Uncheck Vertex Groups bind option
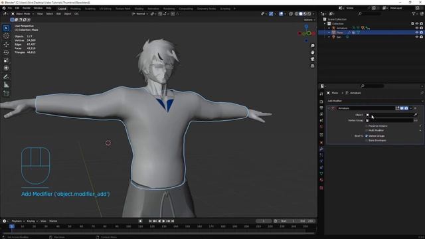 point(367,135)
